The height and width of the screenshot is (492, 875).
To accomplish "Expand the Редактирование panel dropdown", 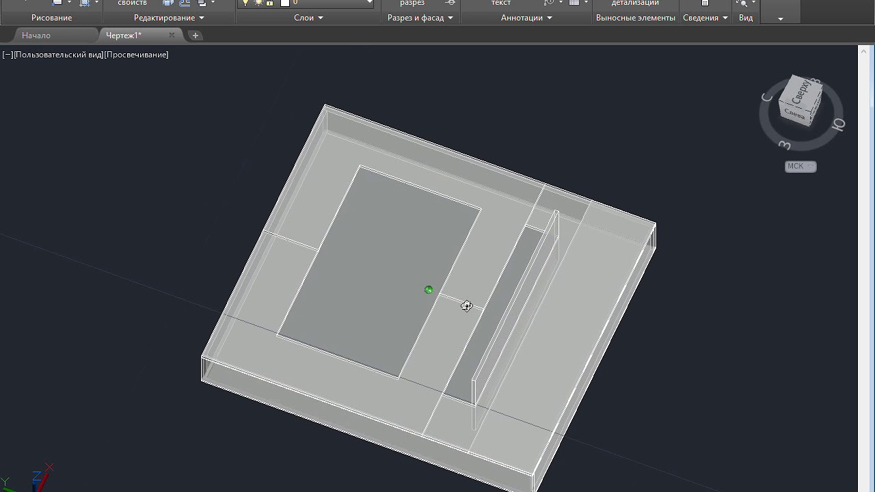I will [201, 18].
